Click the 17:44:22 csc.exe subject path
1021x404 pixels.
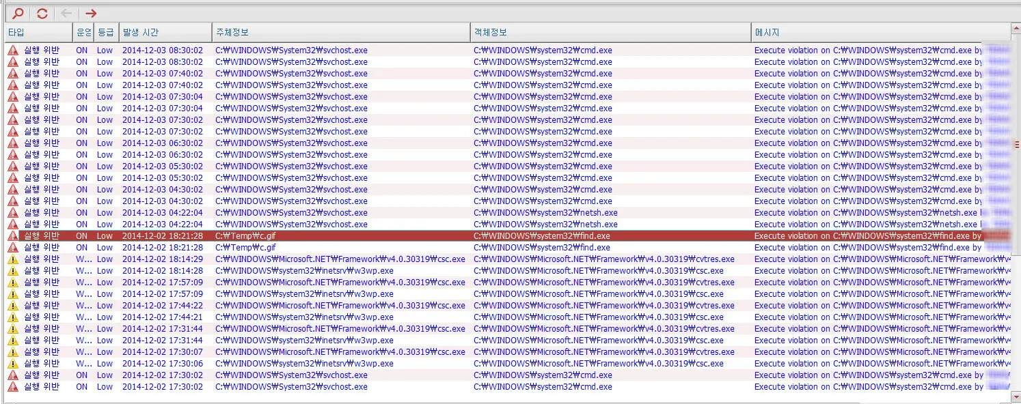pyautogui.click(x=340, y=306)
